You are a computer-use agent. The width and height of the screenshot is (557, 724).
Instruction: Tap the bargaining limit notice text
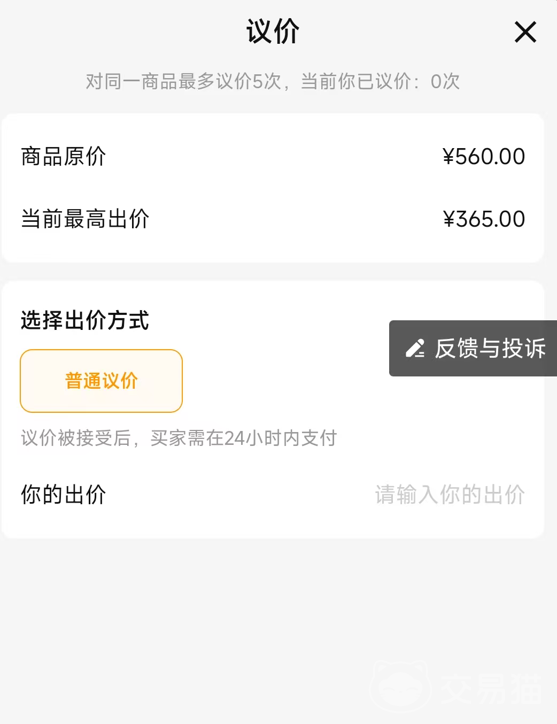tap(273, 81)
